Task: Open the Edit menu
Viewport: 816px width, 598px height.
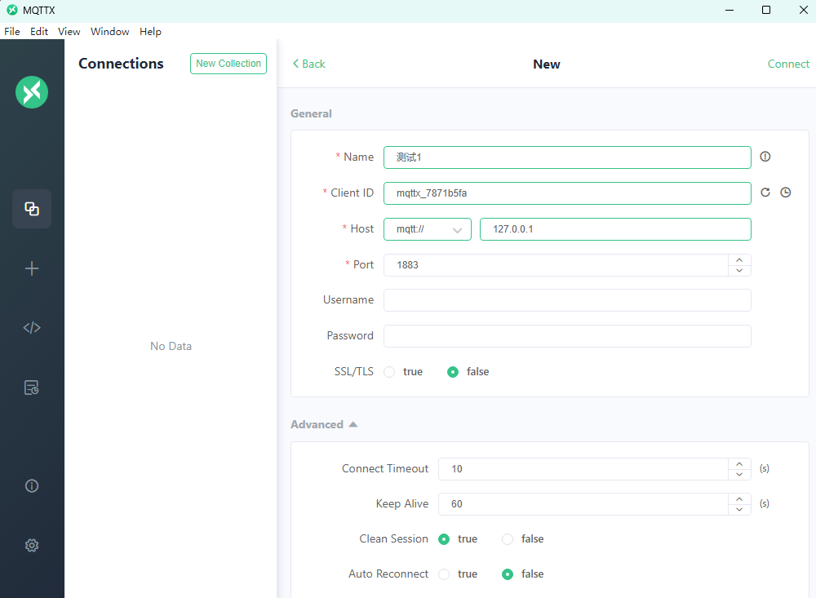Action: 39,31
